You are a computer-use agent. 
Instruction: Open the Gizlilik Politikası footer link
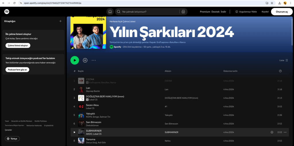coord(41,121)
